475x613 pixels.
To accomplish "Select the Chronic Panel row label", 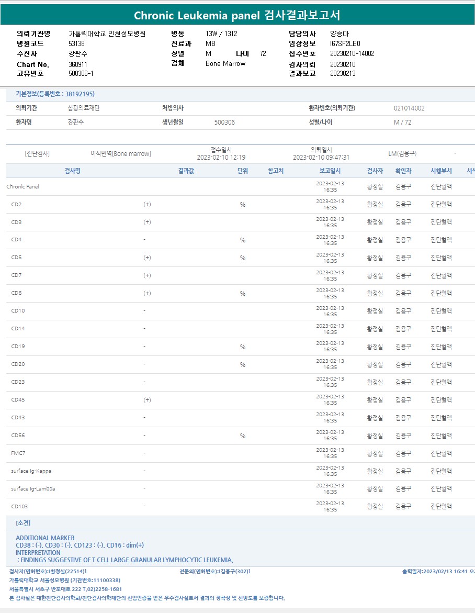I will point(22,187).
